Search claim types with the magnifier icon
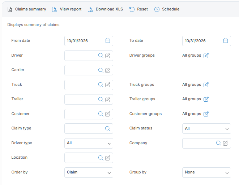Screen dimensions: 239x185 click(x=108, y=129)
